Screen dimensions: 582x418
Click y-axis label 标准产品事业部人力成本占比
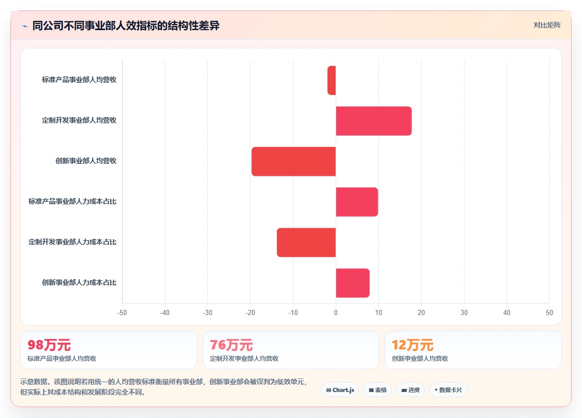72,201
